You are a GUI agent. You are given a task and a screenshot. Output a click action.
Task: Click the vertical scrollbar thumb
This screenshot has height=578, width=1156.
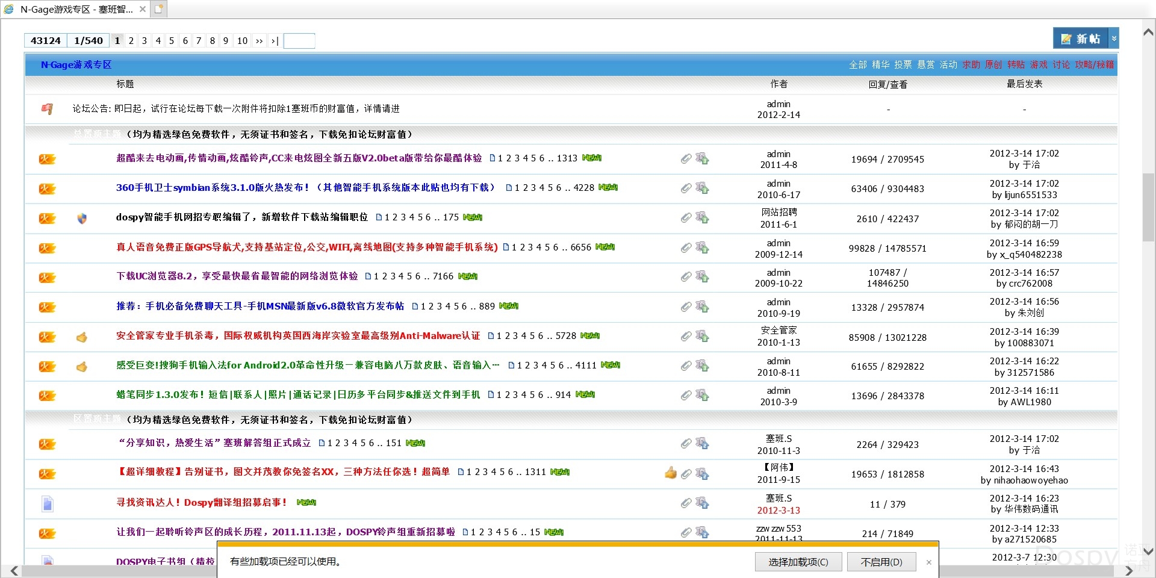1148,207
